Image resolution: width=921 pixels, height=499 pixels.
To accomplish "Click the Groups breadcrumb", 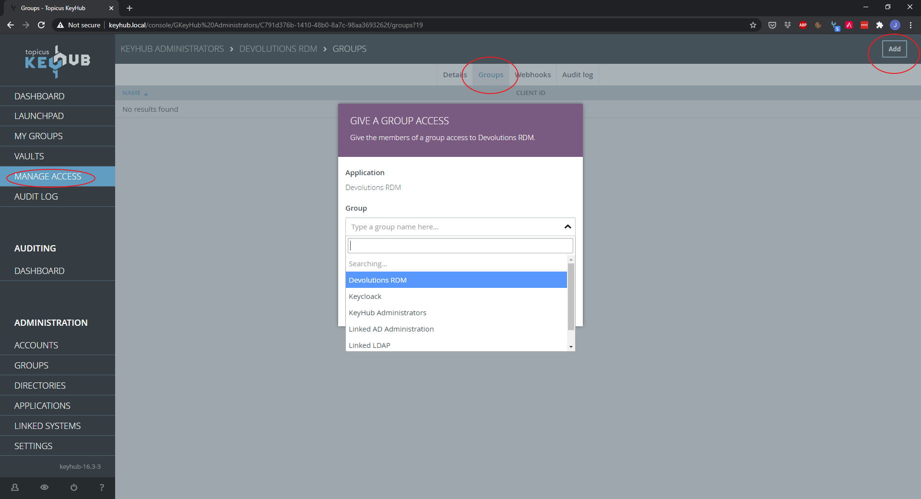I will pos(349,49).
